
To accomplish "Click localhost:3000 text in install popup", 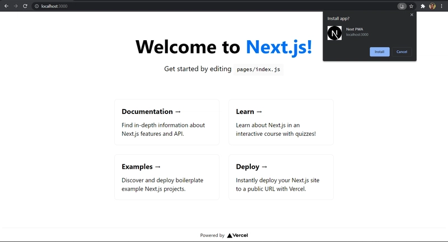I will click(357, 35).
